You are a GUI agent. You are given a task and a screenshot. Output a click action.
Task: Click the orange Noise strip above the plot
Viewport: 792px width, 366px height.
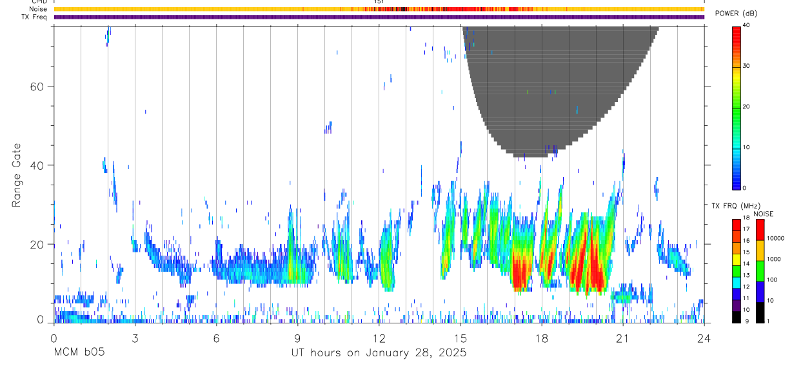point(379,9)
